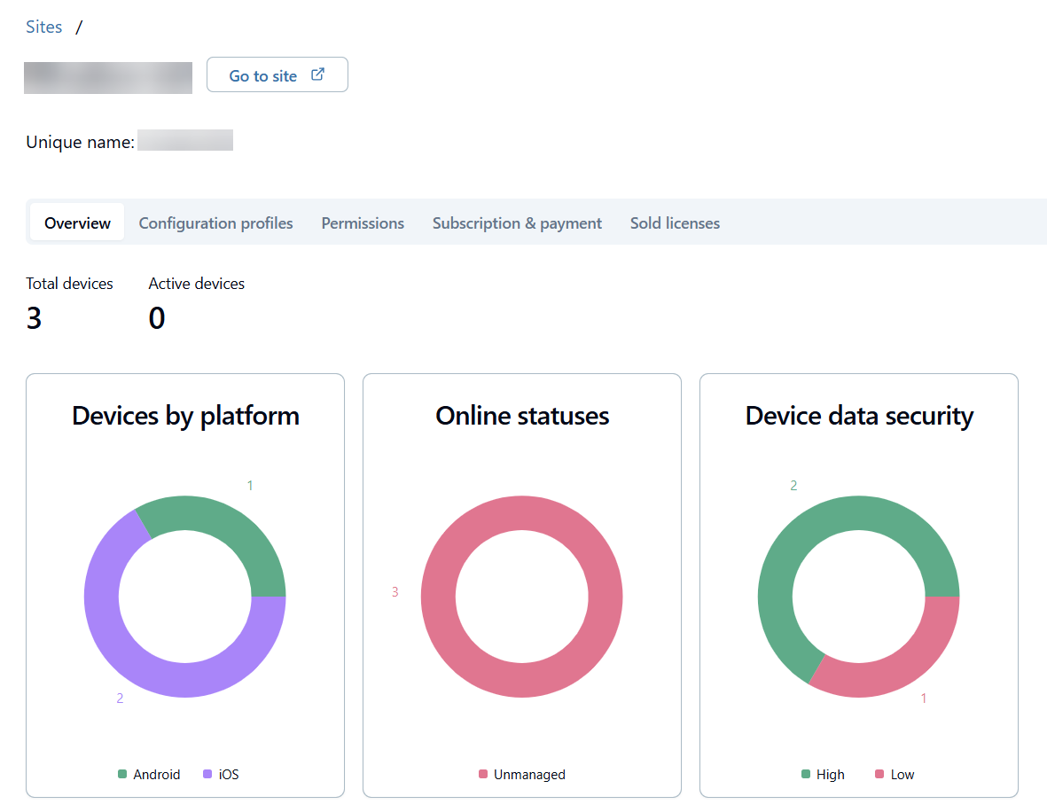Screen dimensions: 1047x812
Task: Open the Subscription & payment tab
Action: pos(517,223)
